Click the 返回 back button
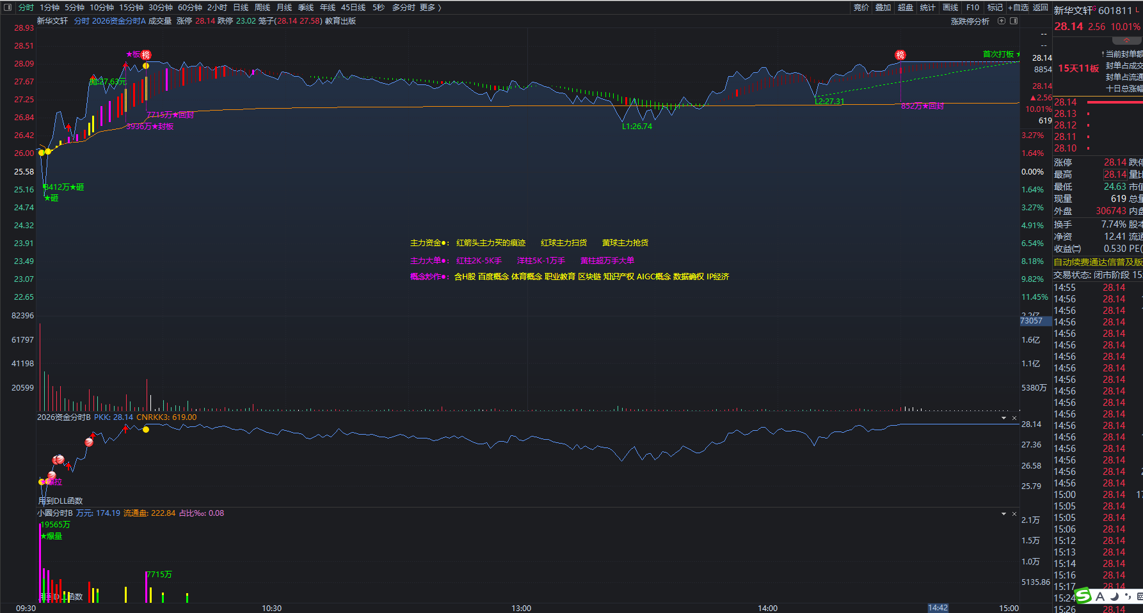This screenshot has height=613, width=1143. click(1041, 8)
